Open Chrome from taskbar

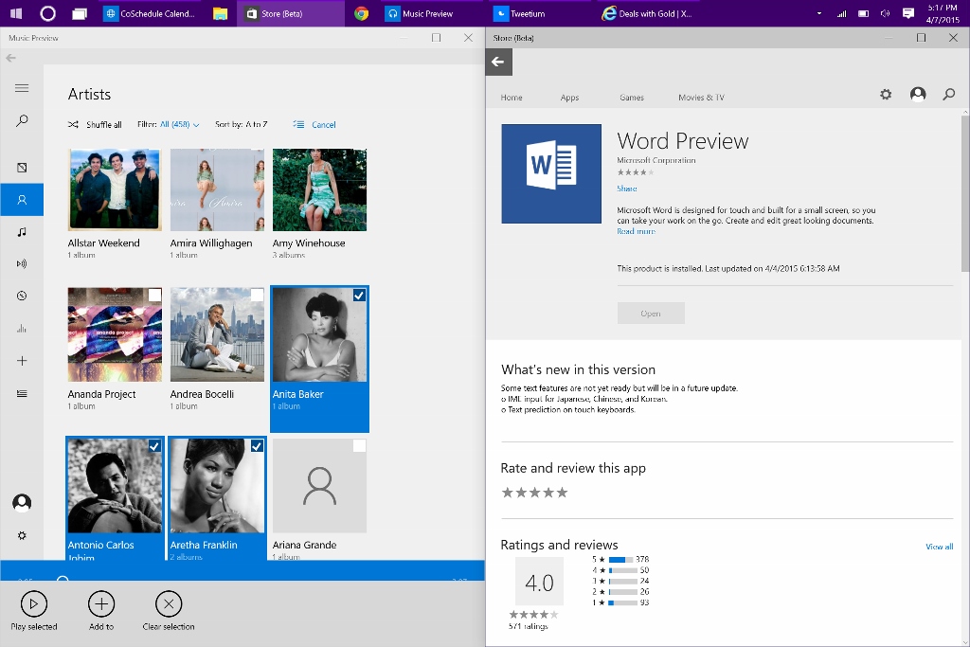(x=361, y=13)
